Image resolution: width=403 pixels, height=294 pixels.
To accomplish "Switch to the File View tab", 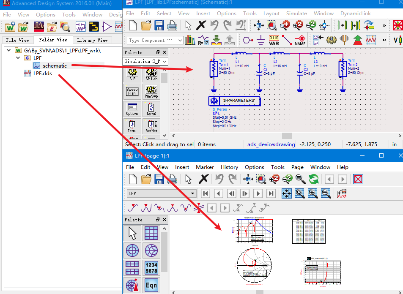I will click(x=17, y=40).
